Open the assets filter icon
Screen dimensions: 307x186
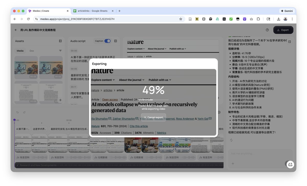(x=60, y=51)
